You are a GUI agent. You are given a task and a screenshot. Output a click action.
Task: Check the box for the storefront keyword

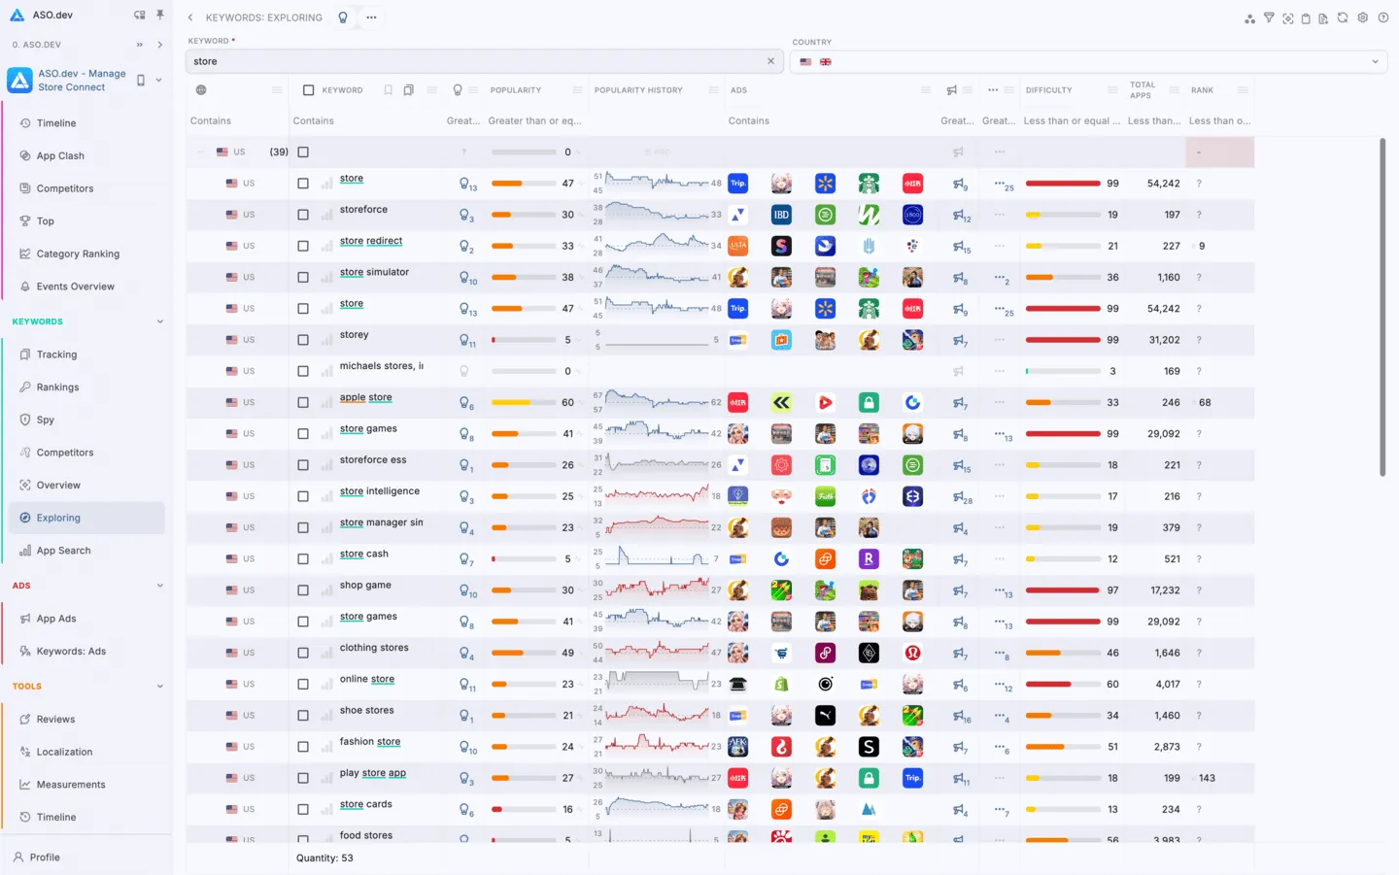coord(303,215)
